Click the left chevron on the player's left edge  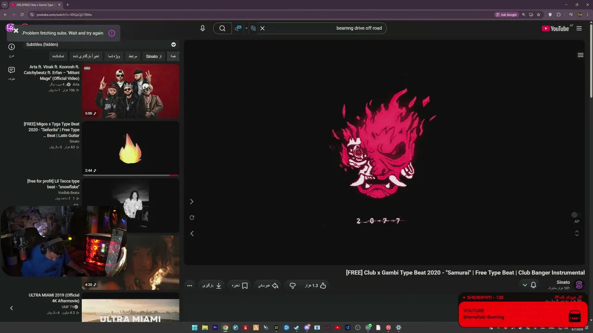coord(192,234)
